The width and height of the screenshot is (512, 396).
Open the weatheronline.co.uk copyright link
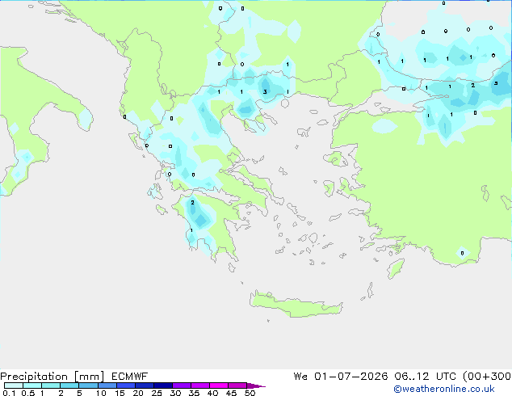point(443,389)
